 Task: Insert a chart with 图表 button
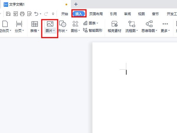[91, 23]
